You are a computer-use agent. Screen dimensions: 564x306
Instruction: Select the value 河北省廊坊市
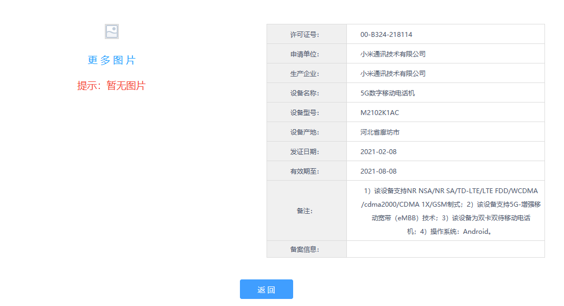(x=380, y=132)
